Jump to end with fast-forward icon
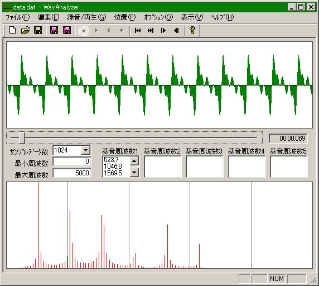The height and width of the screenshot is (286, 319). click(151, 30)
